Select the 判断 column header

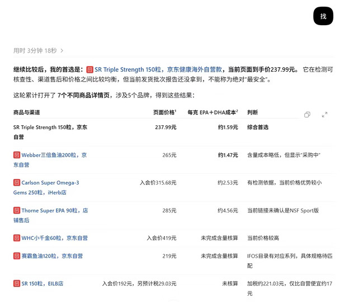coord(252,112)
